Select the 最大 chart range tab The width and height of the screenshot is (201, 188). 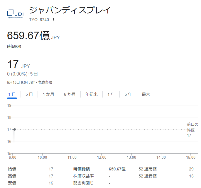pyautogui.click(x=146, y=94)
